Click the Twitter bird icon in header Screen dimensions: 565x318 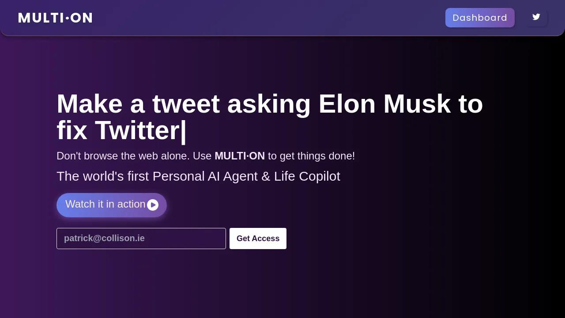point(536,17)
